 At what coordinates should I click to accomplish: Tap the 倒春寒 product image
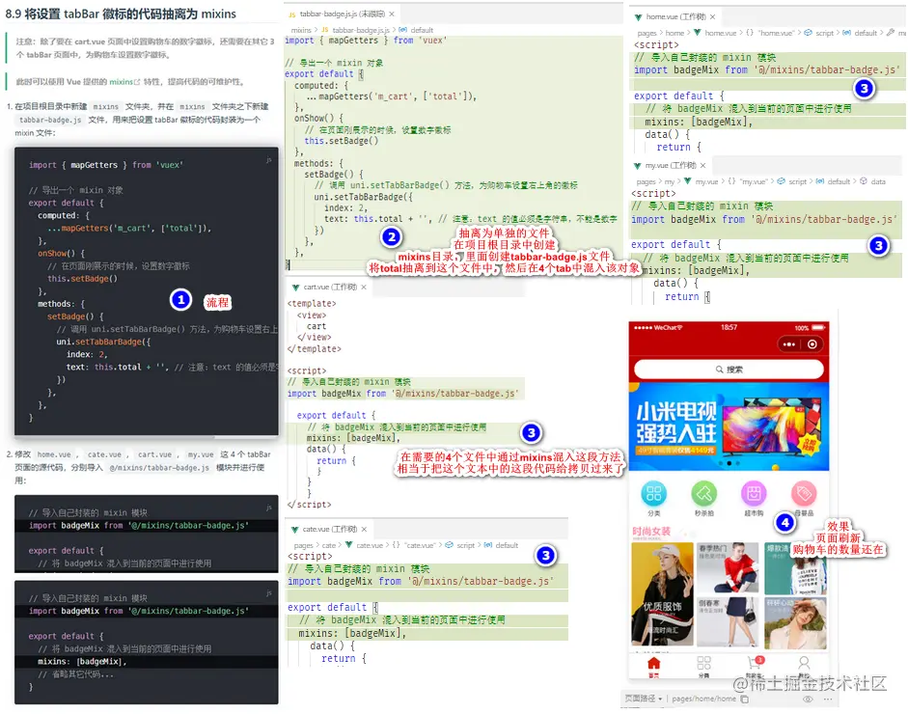point(728,622)
